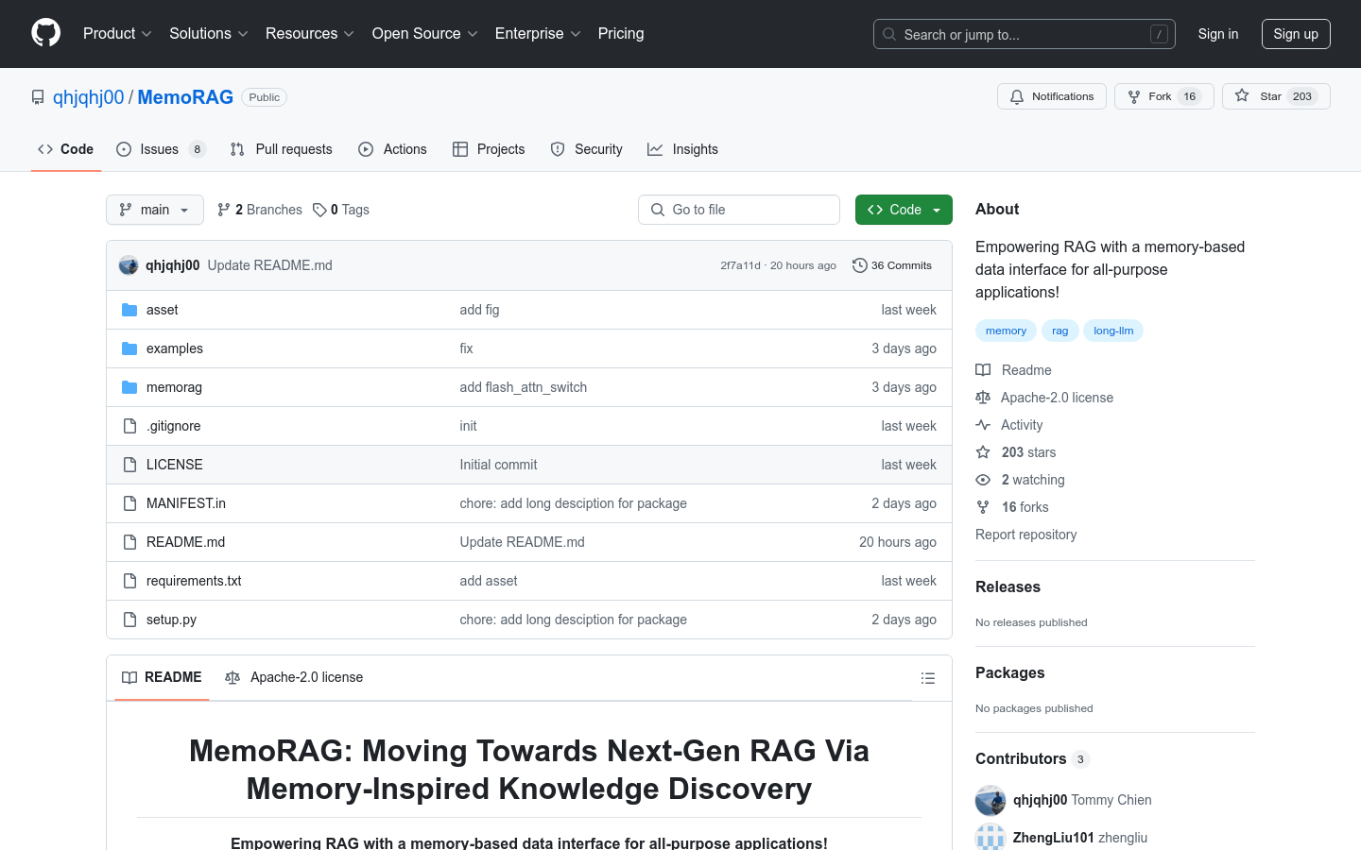Expand the Product menu
The image size is (1361, 850).
click(x=117, y=34)
